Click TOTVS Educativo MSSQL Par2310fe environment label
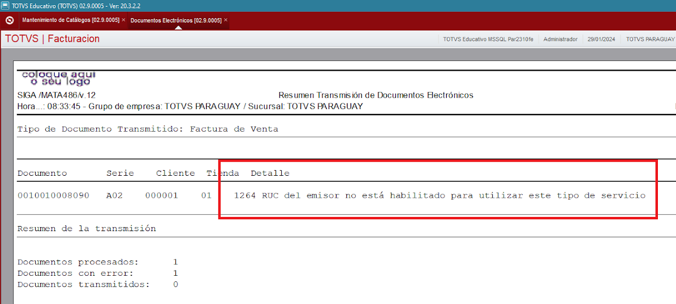 click(488, 39)
